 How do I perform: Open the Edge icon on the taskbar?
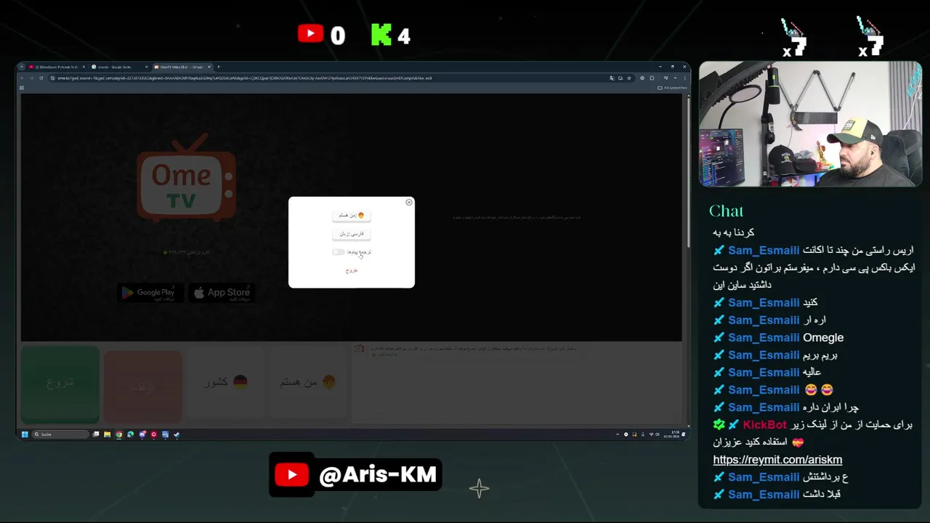point(130,434)
